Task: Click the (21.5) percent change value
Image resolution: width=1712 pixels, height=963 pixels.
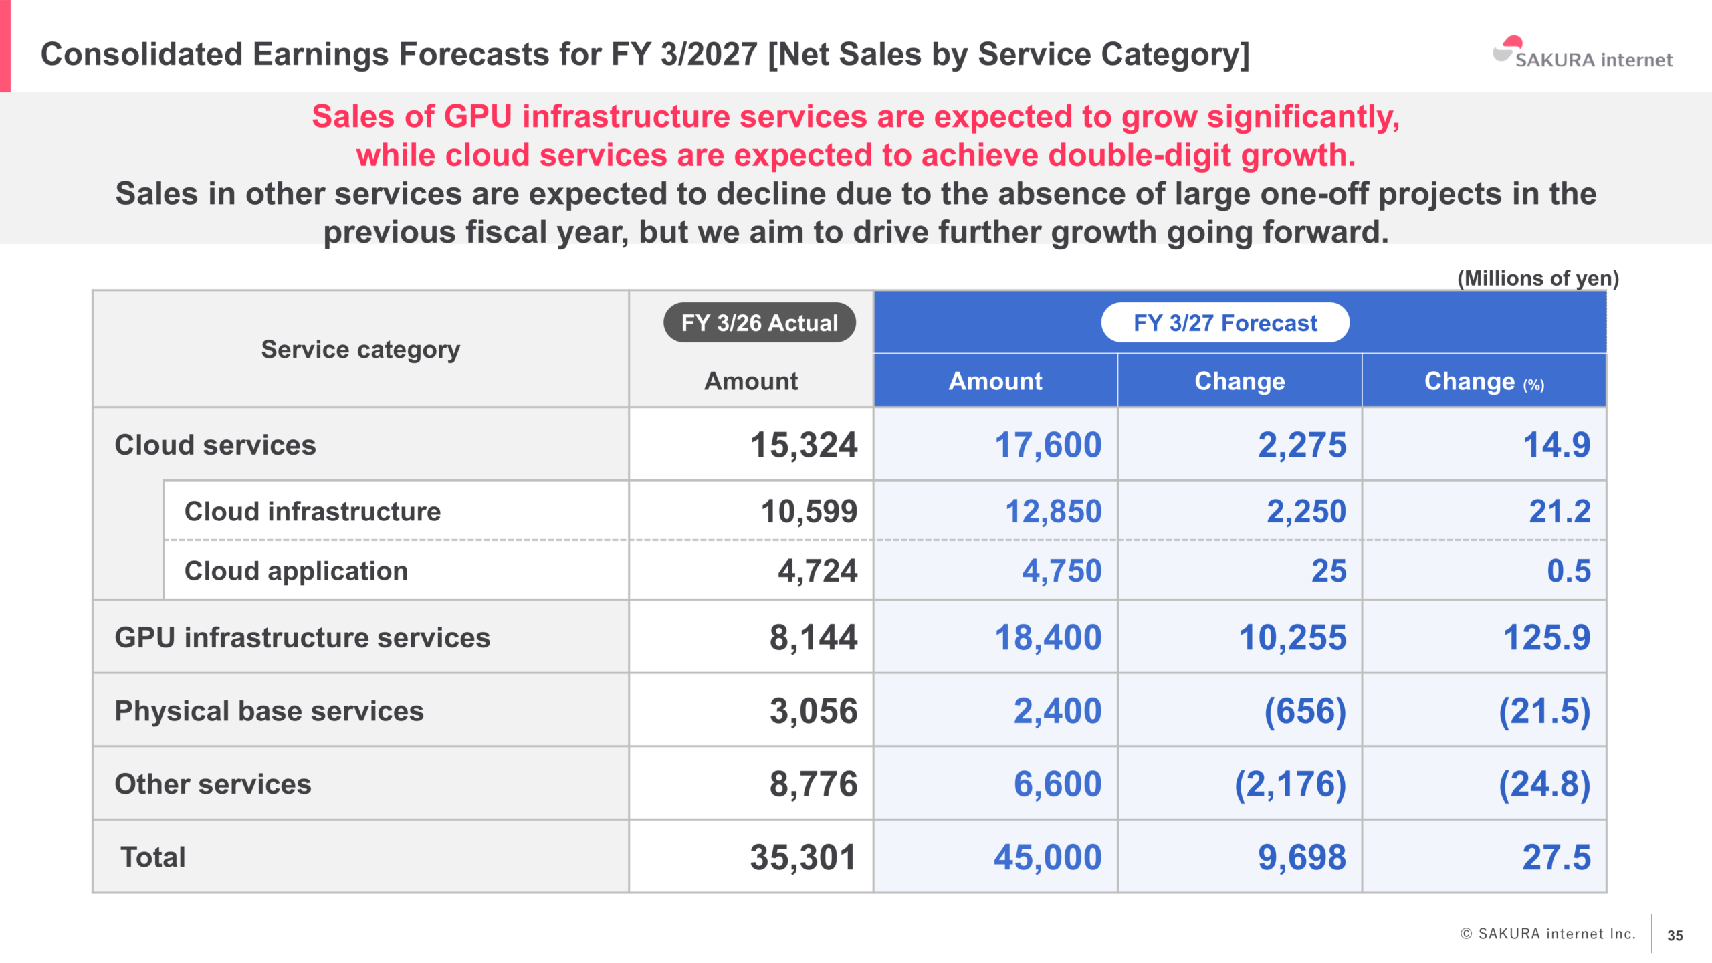Action: [x=1544, y=711]
